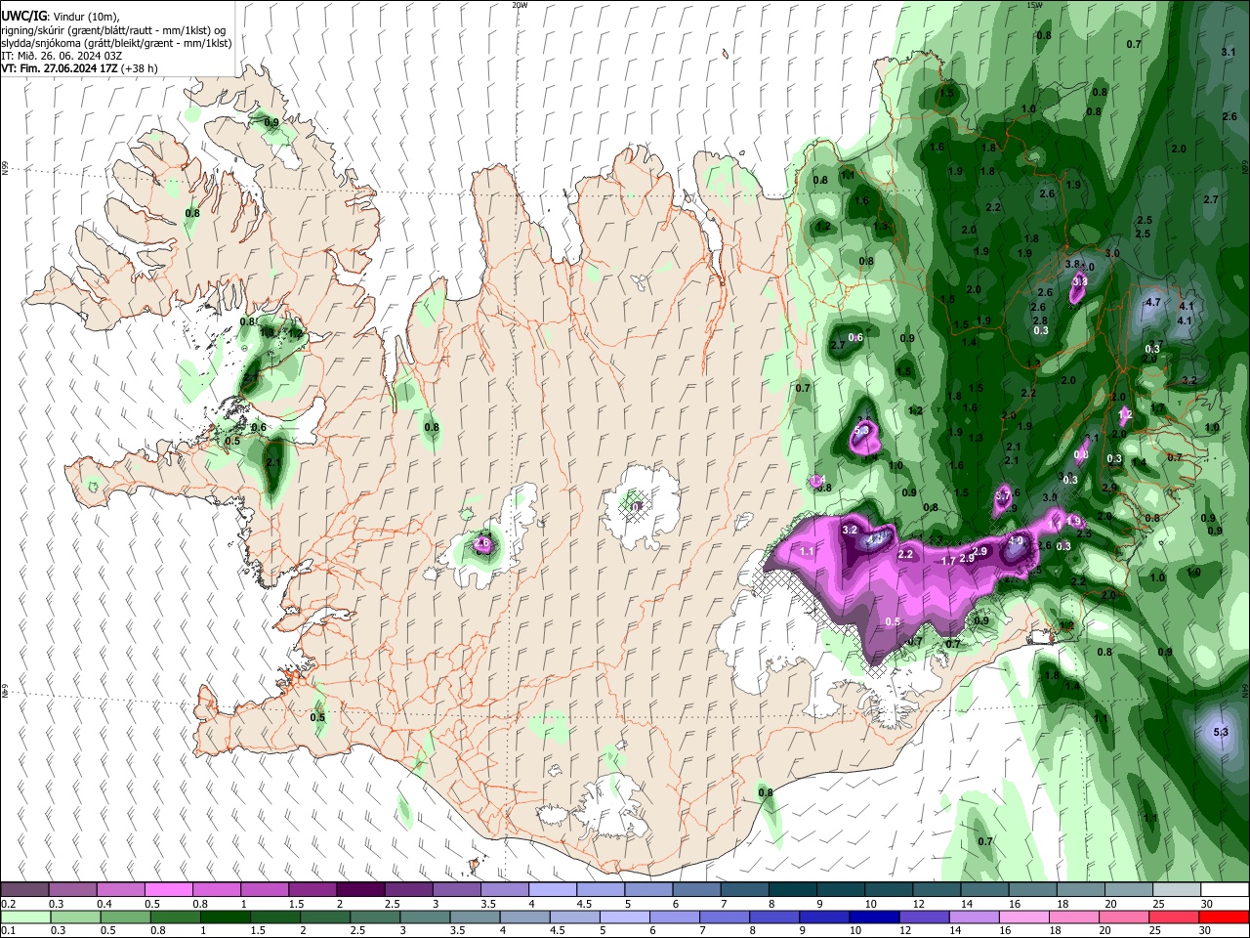This screenshot has width=1250, height=938.
Task: Pick the dark teal 9 mm snow legend swatch
Action: [841, 889]
